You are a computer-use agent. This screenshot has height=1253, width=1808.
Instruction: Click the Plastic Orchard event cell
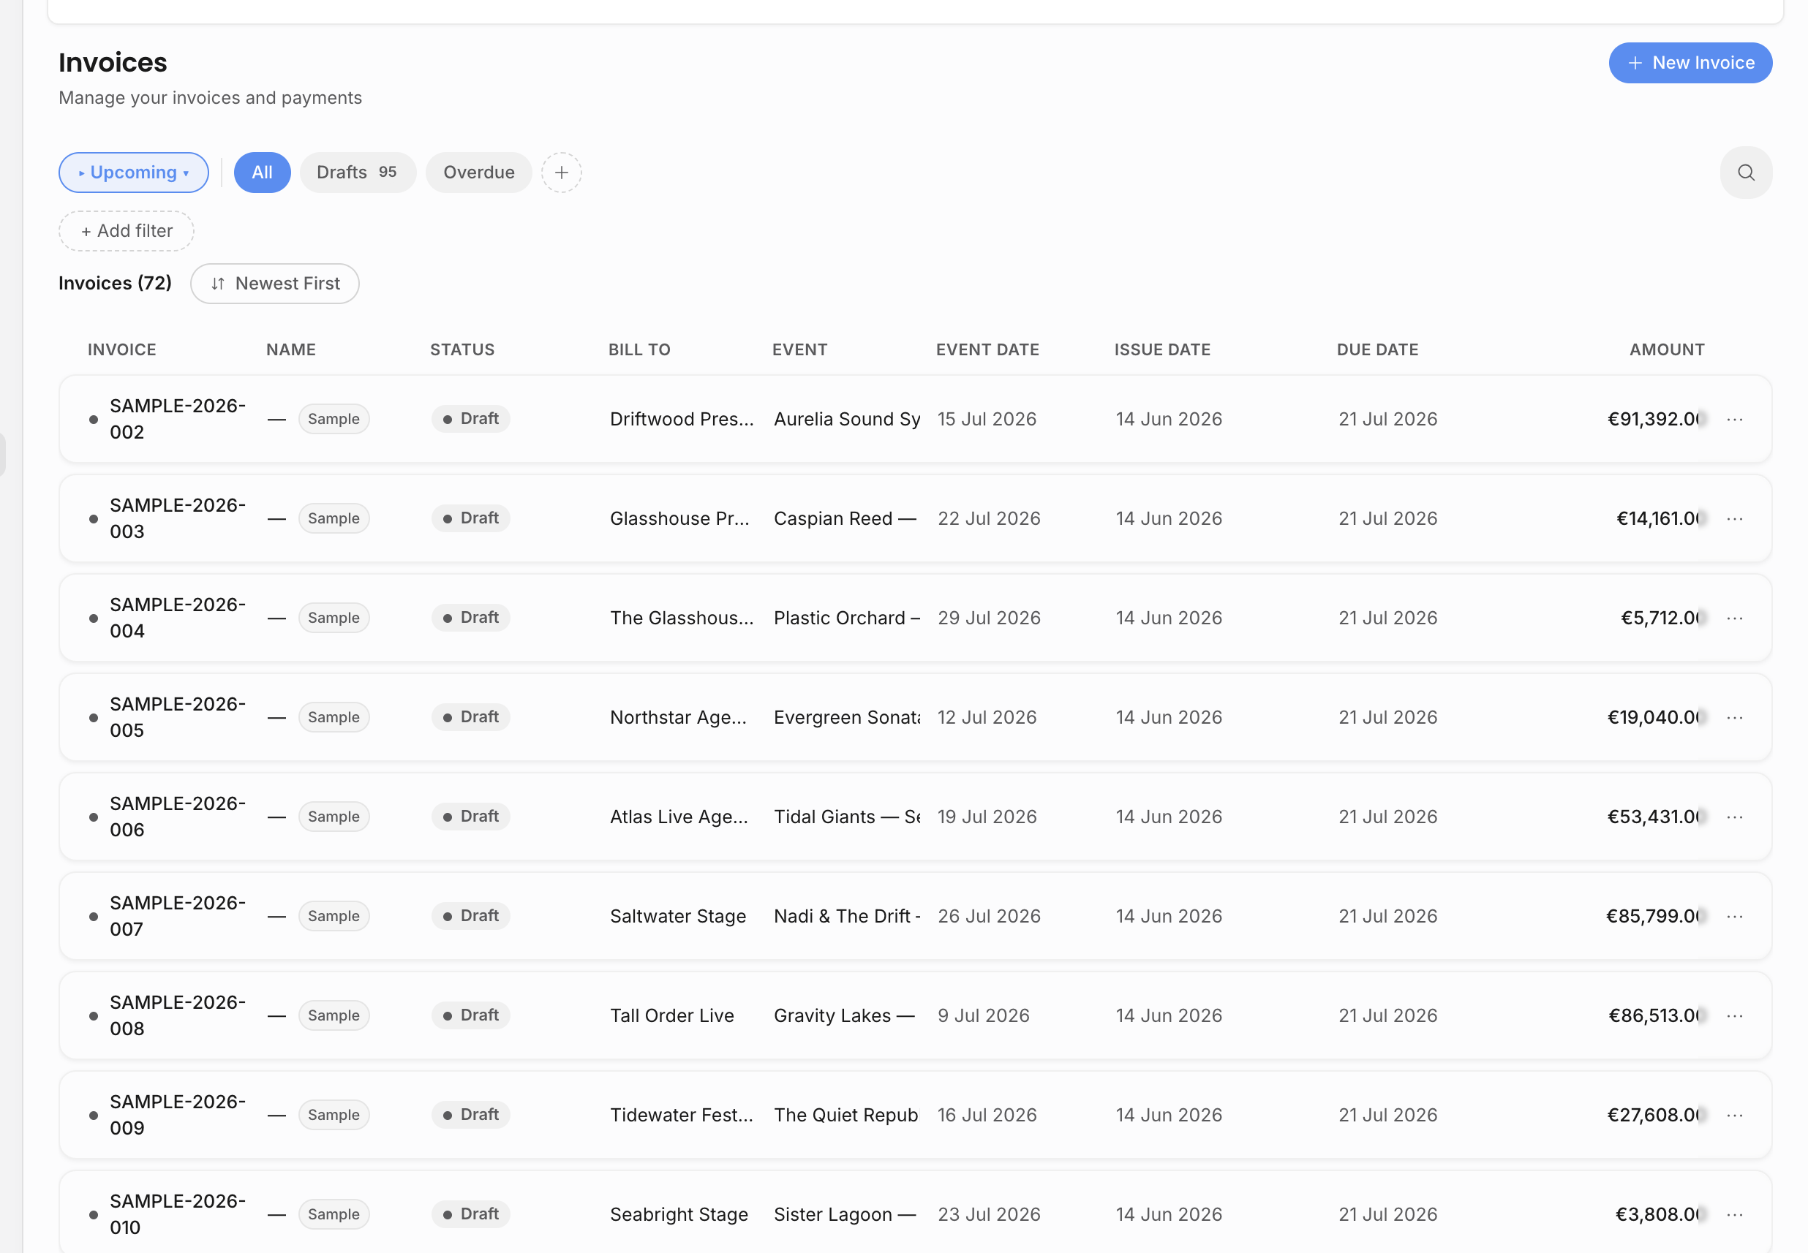tap(847, 618)
